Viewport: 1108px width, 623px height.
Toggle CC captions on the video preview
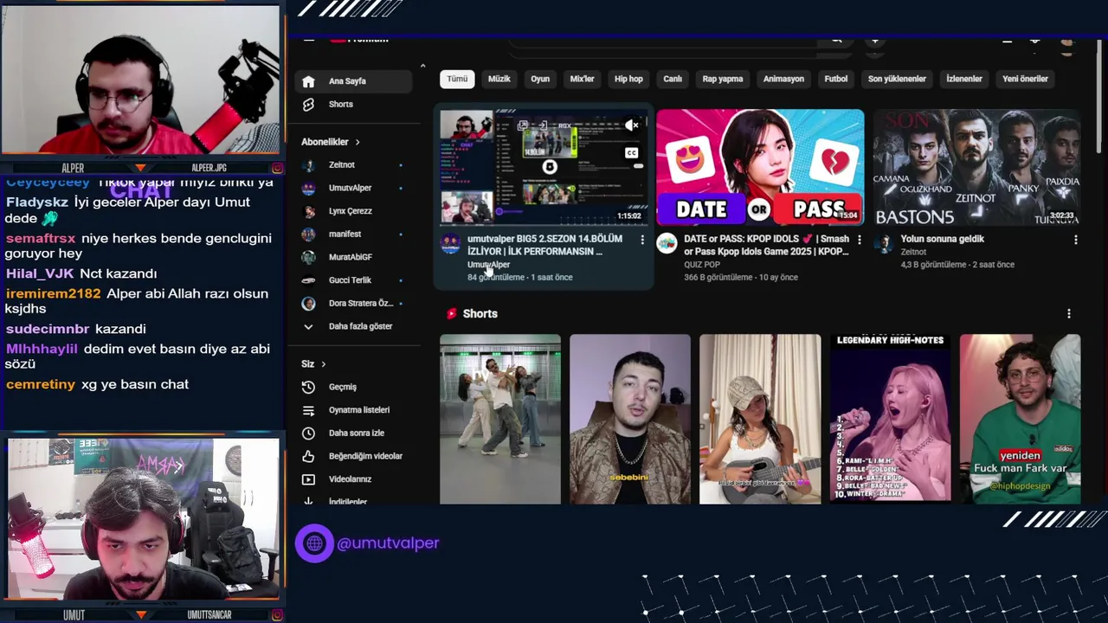click(632, 153)
